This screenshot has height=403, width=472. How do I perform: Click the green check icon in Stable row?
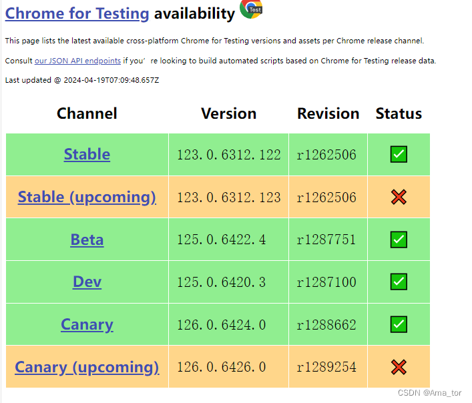[399, 154]
